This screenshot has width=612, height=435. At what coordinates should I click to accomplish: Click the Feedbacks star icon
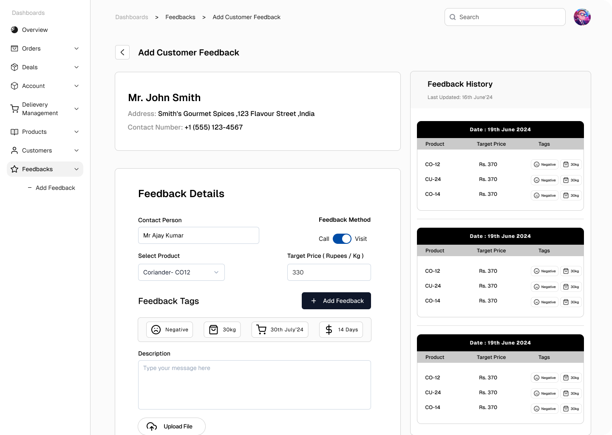click(14, 169)
